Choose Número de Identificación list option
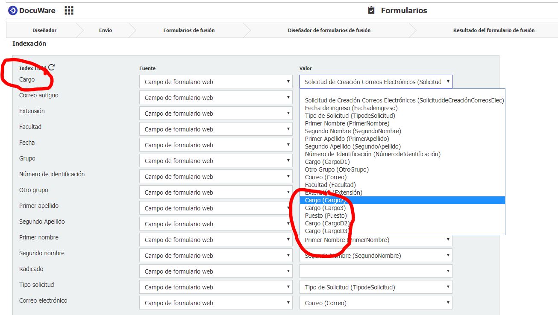 click(373, 154)
